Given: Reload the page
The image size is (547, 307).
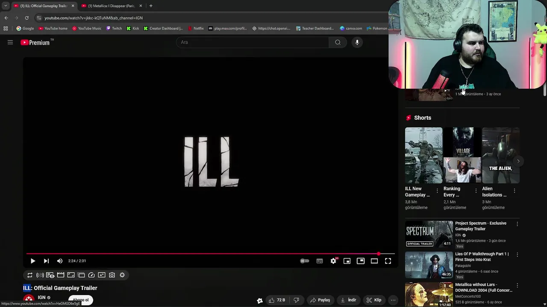Looking at the screenshot, I should tap(26, 18).
